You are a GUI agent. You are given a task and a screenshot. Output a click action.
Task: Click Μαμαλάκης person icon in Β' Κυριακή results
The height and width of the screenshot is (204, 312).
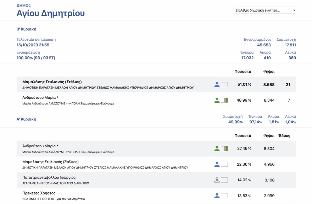tap(217, 85)
